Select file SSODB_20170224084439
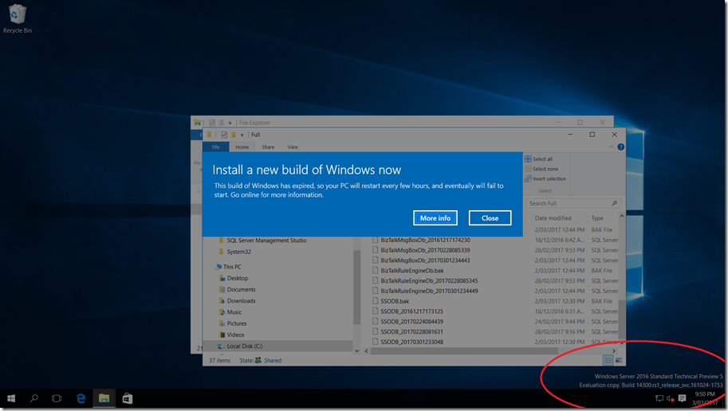Screen dimensions: 728x411 pyautogui.click(x=411, y=322)
